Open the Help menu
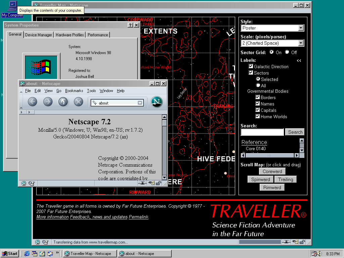 click(x=121, y=91)
